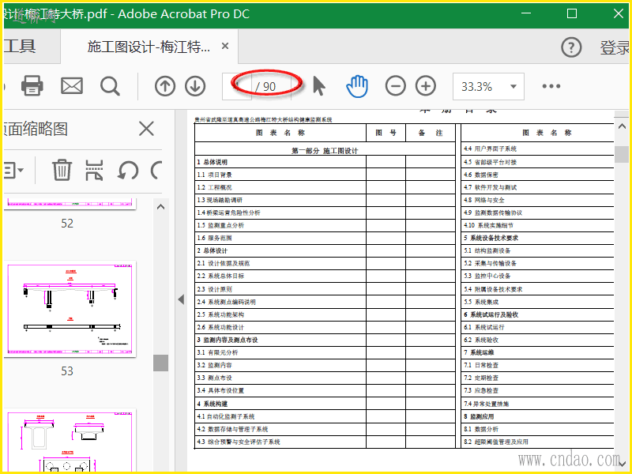Click the row '5.5 系统集成'
The width and height of the screenshot is (632, 474).
click(x=538, y=302)
